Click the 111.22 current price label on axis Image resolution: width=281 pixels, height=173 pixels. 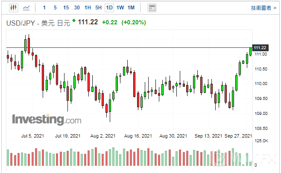point(260,47)
